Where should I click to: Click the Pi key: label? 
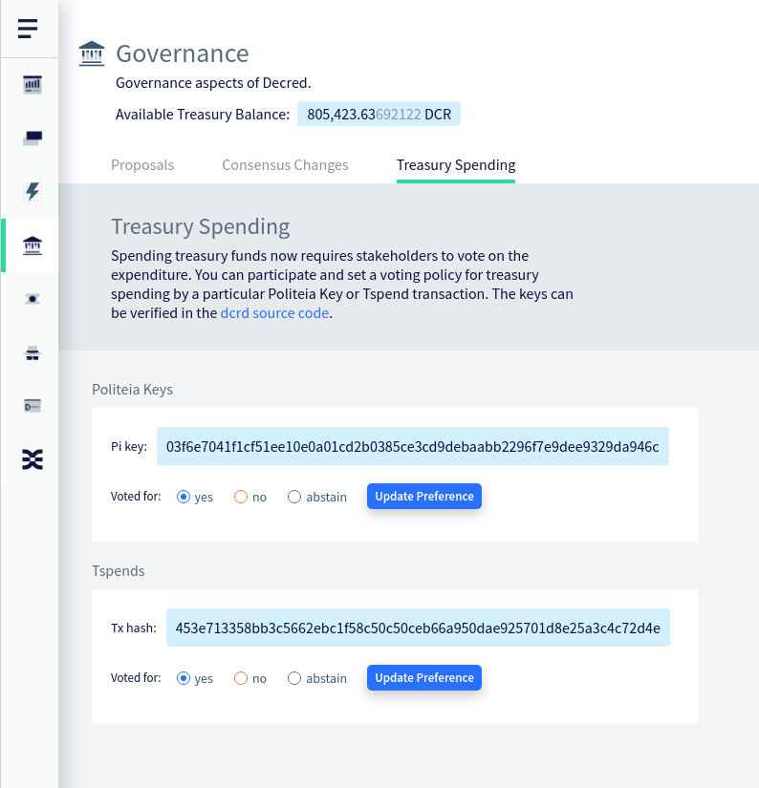coord(129,446)
